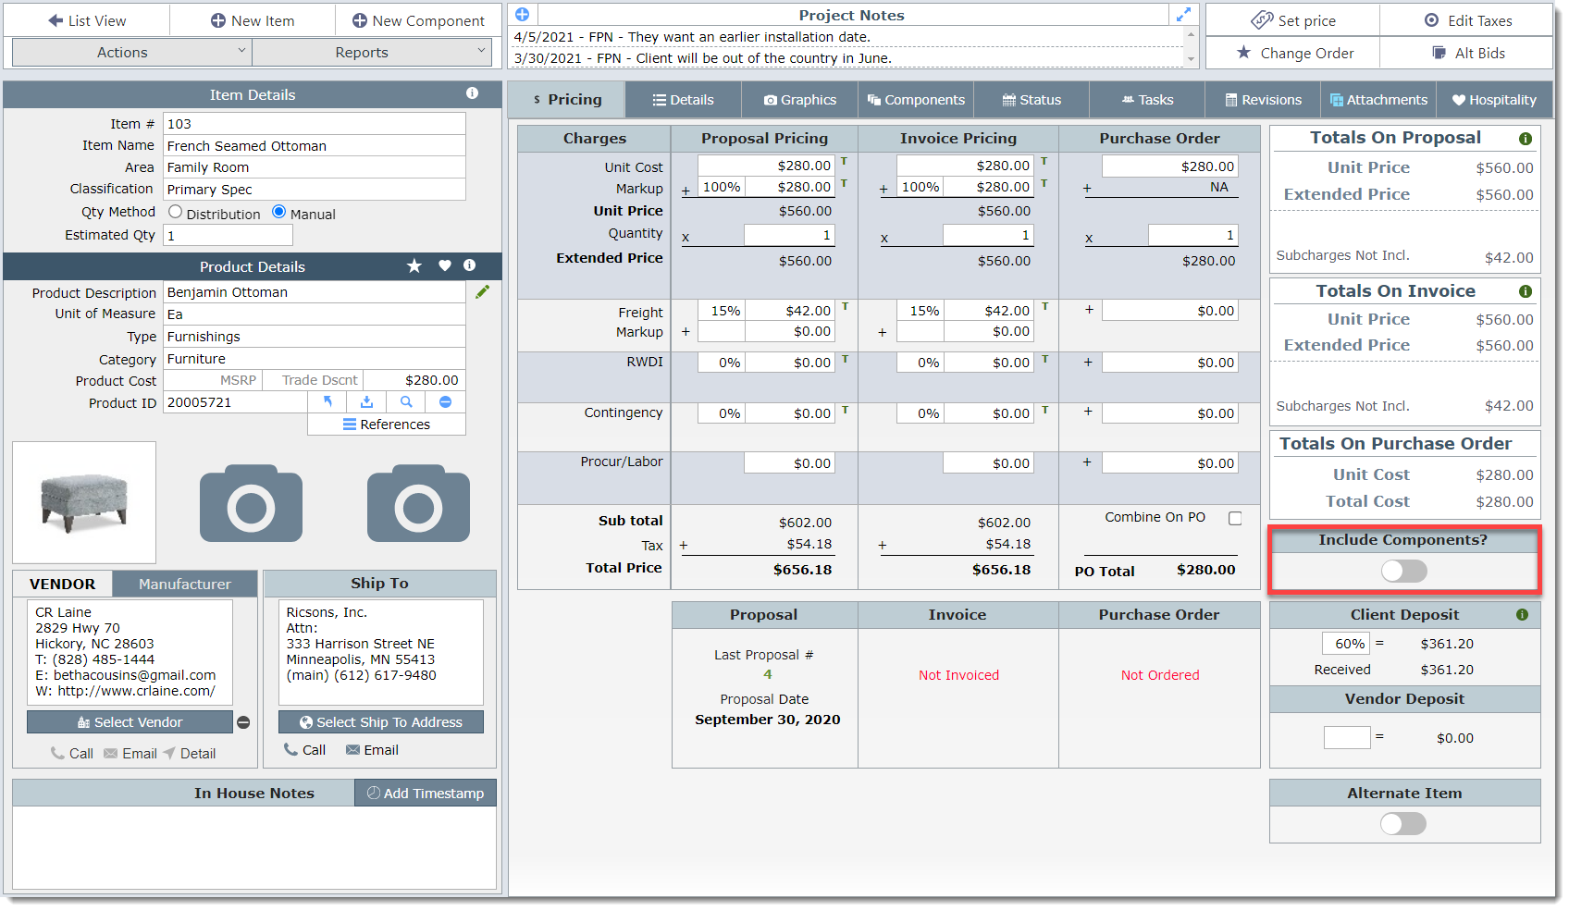Toggle the Include Components switch
This screenshot has height=911, width=1569.
point(1403,571)
